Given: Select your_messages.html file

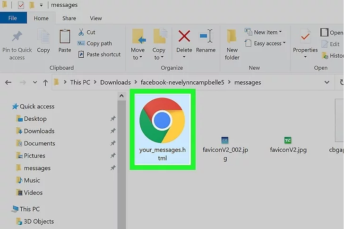Looking at the screenshot, I should (x=163, y=129).
